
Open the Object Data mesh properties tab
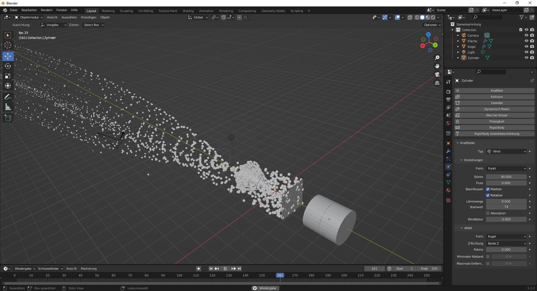pyautogui.click(x=448, y=182)
